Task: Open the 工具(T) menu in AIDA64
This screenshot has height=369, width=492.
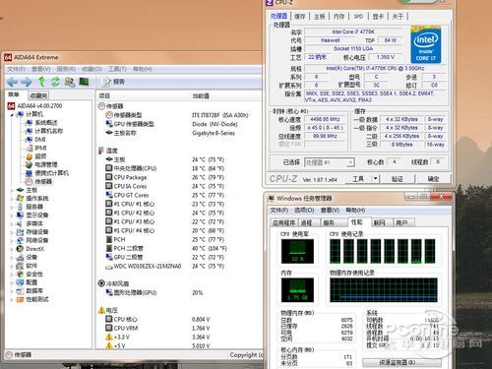Action: [x=117, y=69]
